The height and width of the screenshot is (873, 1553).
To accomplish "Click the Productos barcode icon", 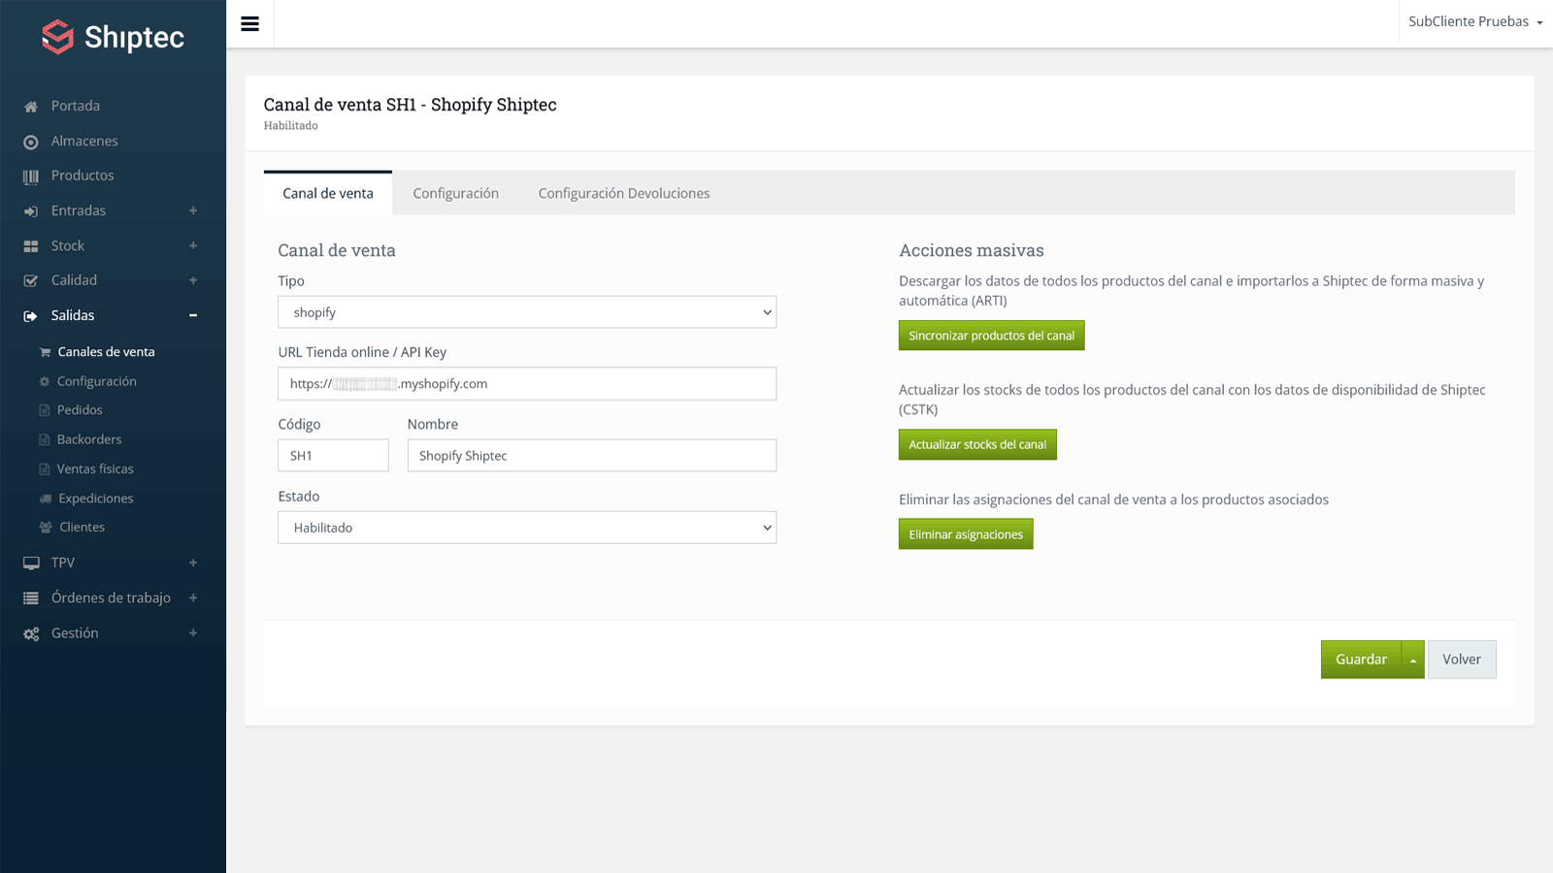I will [30, 176].
